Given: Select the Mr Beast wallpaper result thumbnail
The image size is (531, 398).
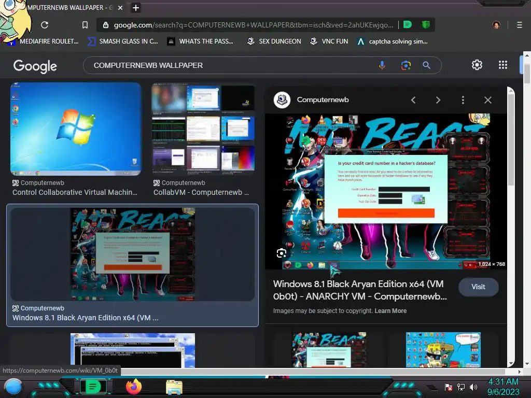Looking at the screenshot, I should click(132, 254).
